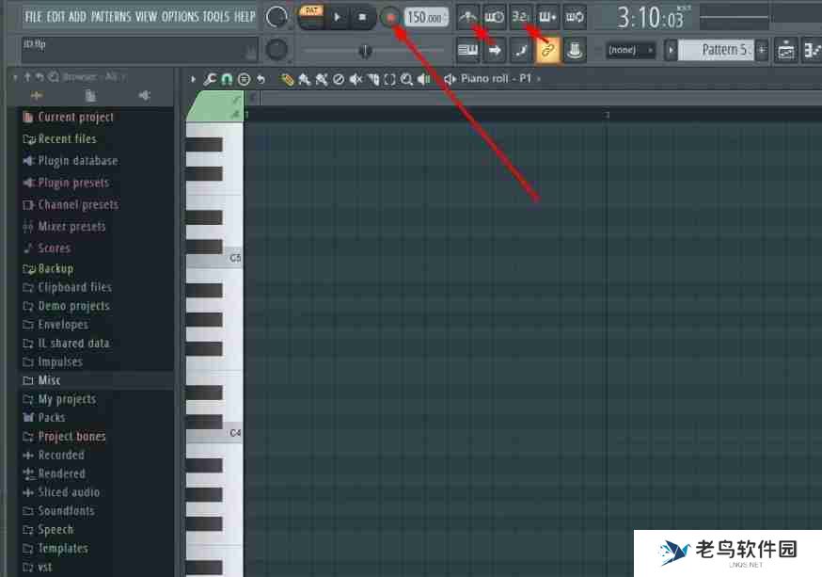
Task: Switch PAT/SONG mode selector
Action: [x=311, y=17]
